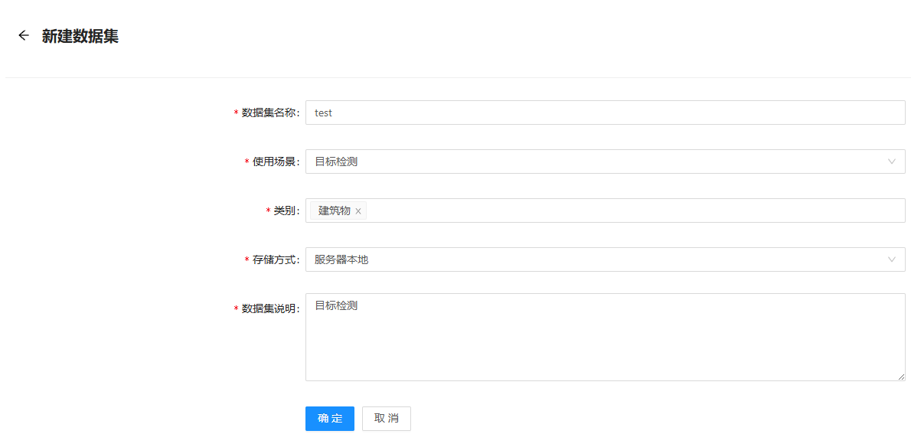
Task: Click the 新建数据集 page title
Action: tap(80, 36)
